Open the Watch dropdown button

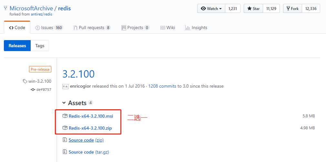coord(211,8)
